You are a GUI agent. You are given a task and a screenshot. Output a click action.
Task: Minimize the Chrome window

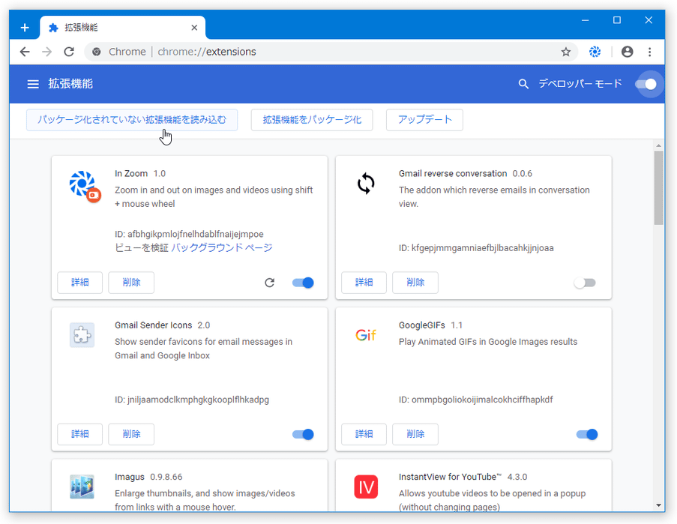(x=585, y=20)
